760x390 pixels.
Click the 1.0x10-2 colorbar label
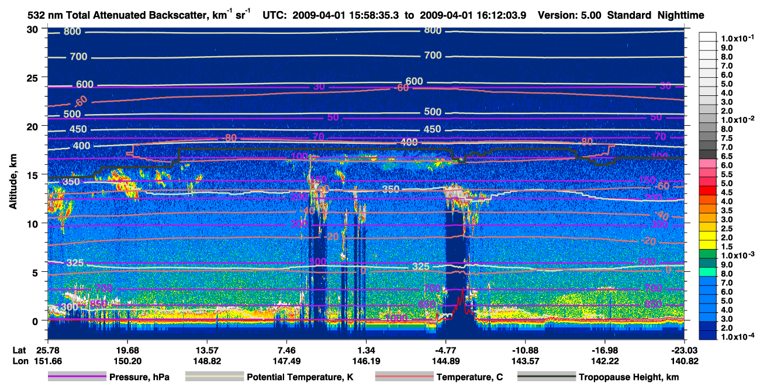click(737, 119)
